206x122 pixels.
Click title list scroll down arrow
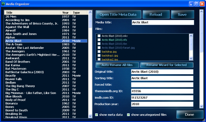click(90, 116)
